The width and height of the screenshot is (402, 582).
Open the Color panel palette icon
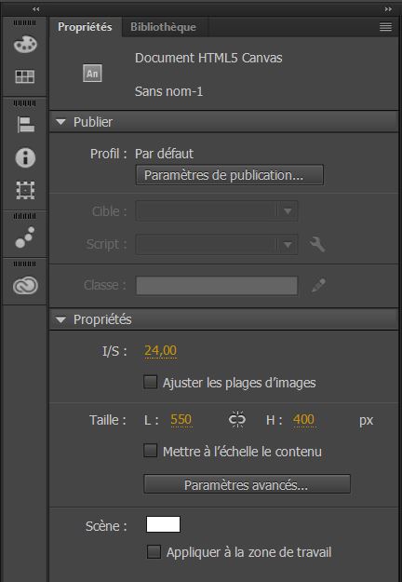(x=25, y=45)
